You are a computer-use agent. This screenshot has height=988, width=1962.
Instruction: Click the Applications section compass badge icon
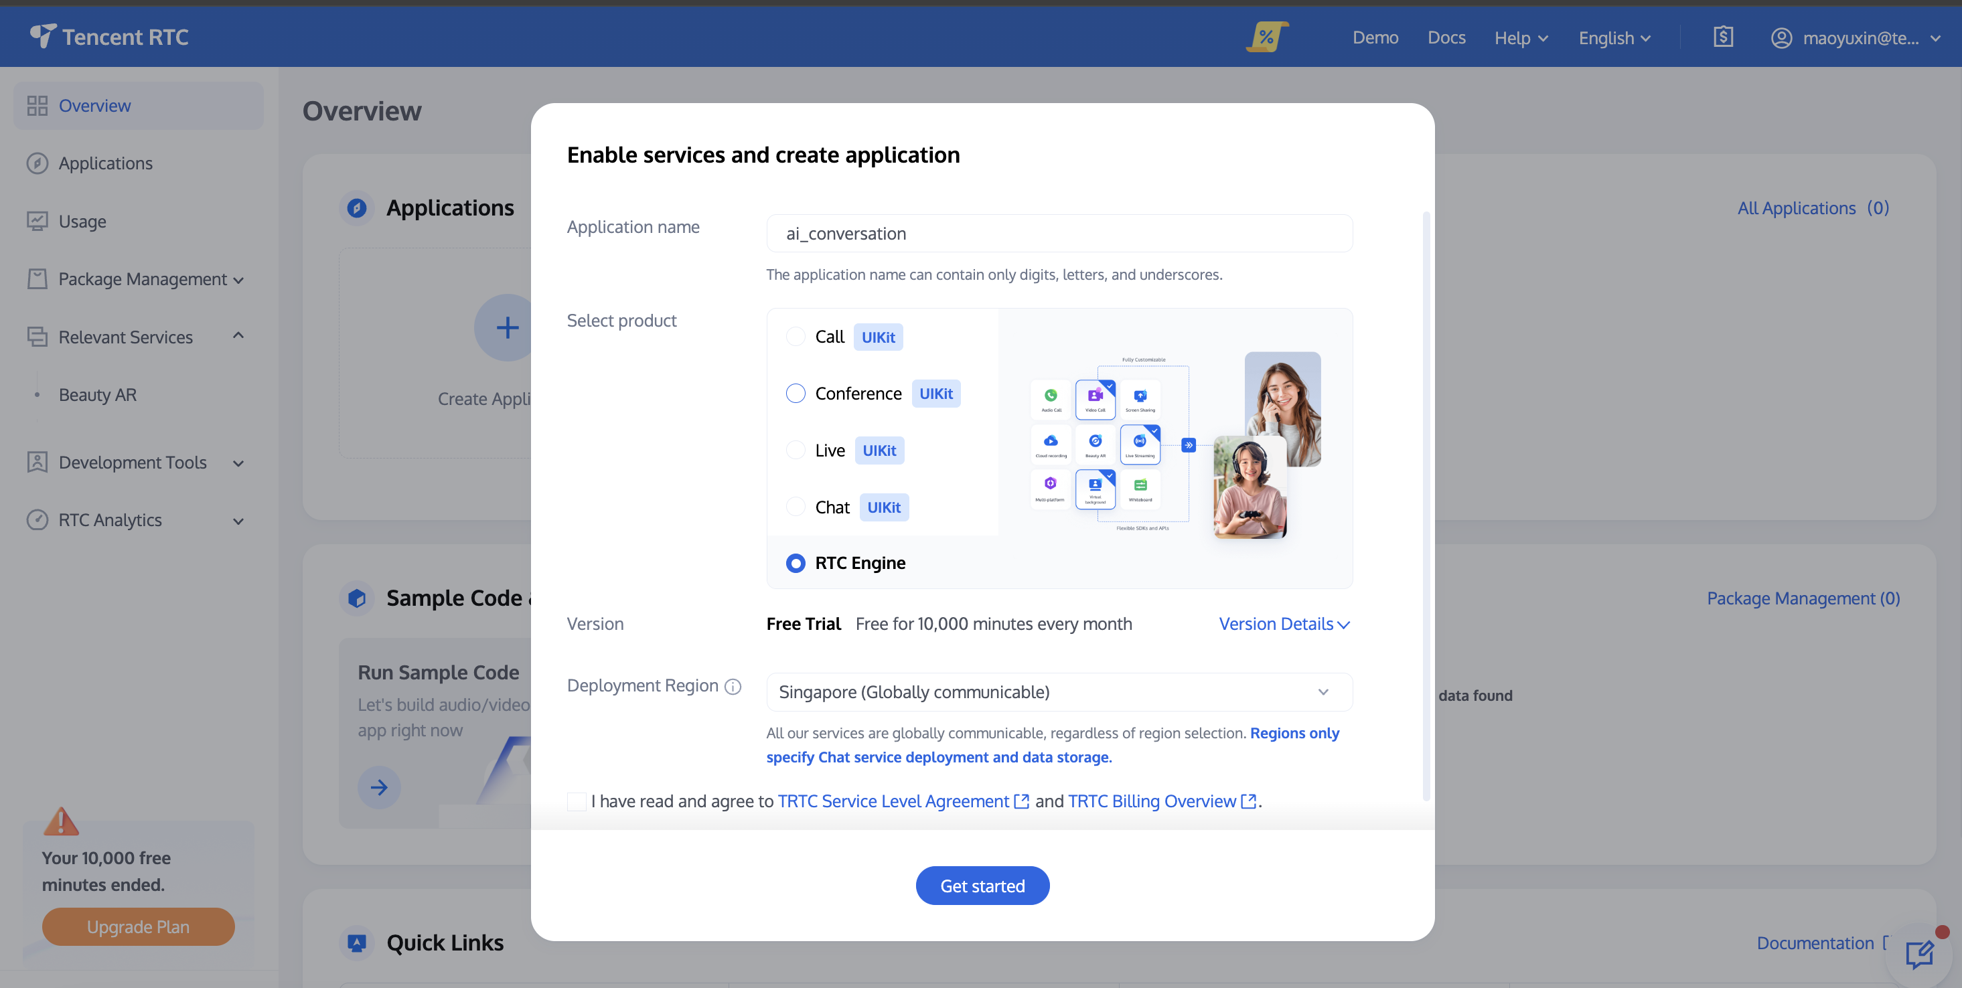click(356, 208)
